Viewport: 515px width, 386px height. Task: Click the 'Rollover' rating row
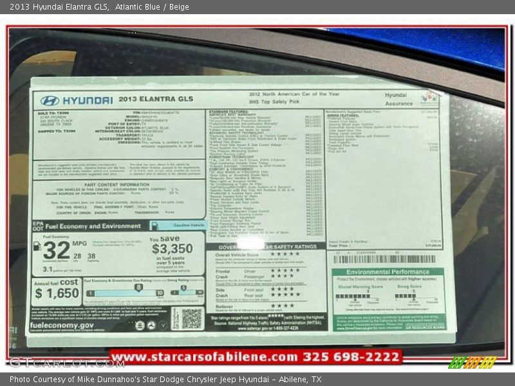pyautogui.click(x=255, y=306)
